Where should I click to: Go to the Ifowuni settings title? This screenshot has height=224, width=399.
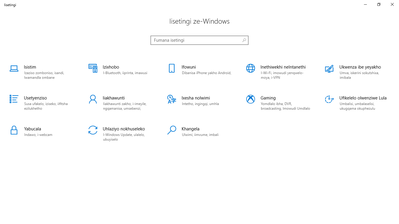pos(189,67)
